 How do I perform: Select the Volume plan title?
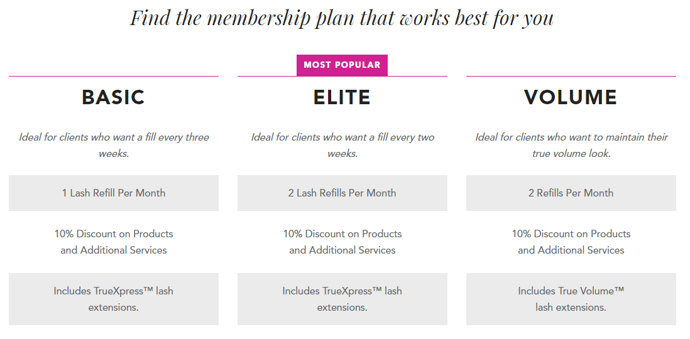point(571,97)
